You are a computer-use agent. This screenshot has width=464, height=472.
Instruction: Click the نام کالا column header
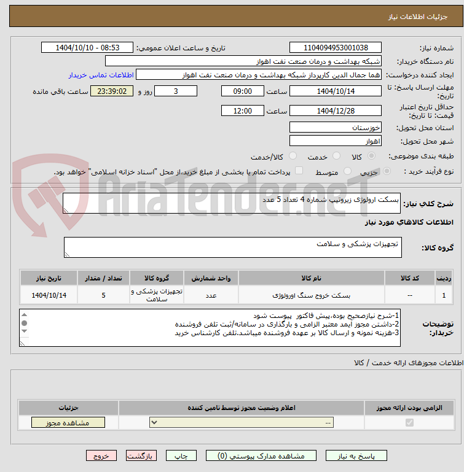tap(312, 278)
